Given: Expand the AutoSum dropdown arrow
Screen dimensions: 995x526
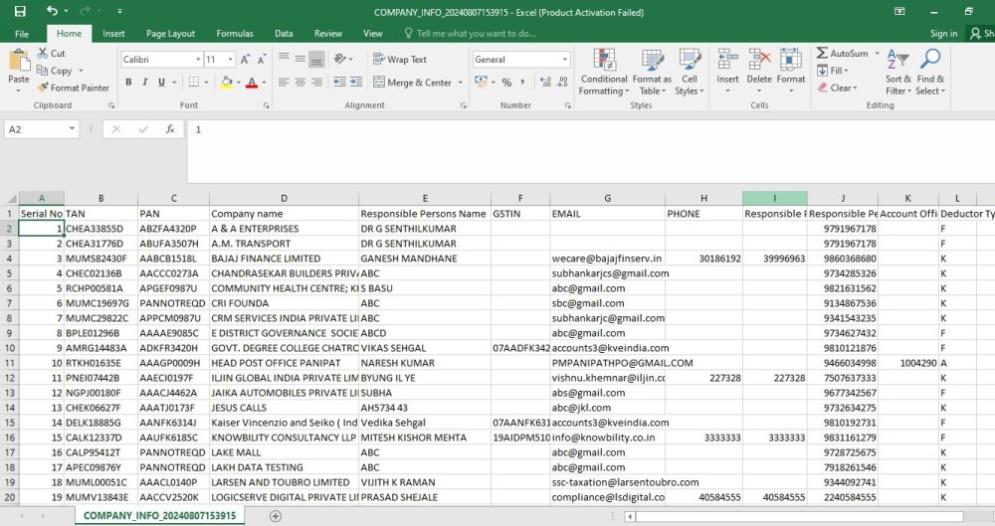Looking at the screenshot, I should [x=878, y=54].
